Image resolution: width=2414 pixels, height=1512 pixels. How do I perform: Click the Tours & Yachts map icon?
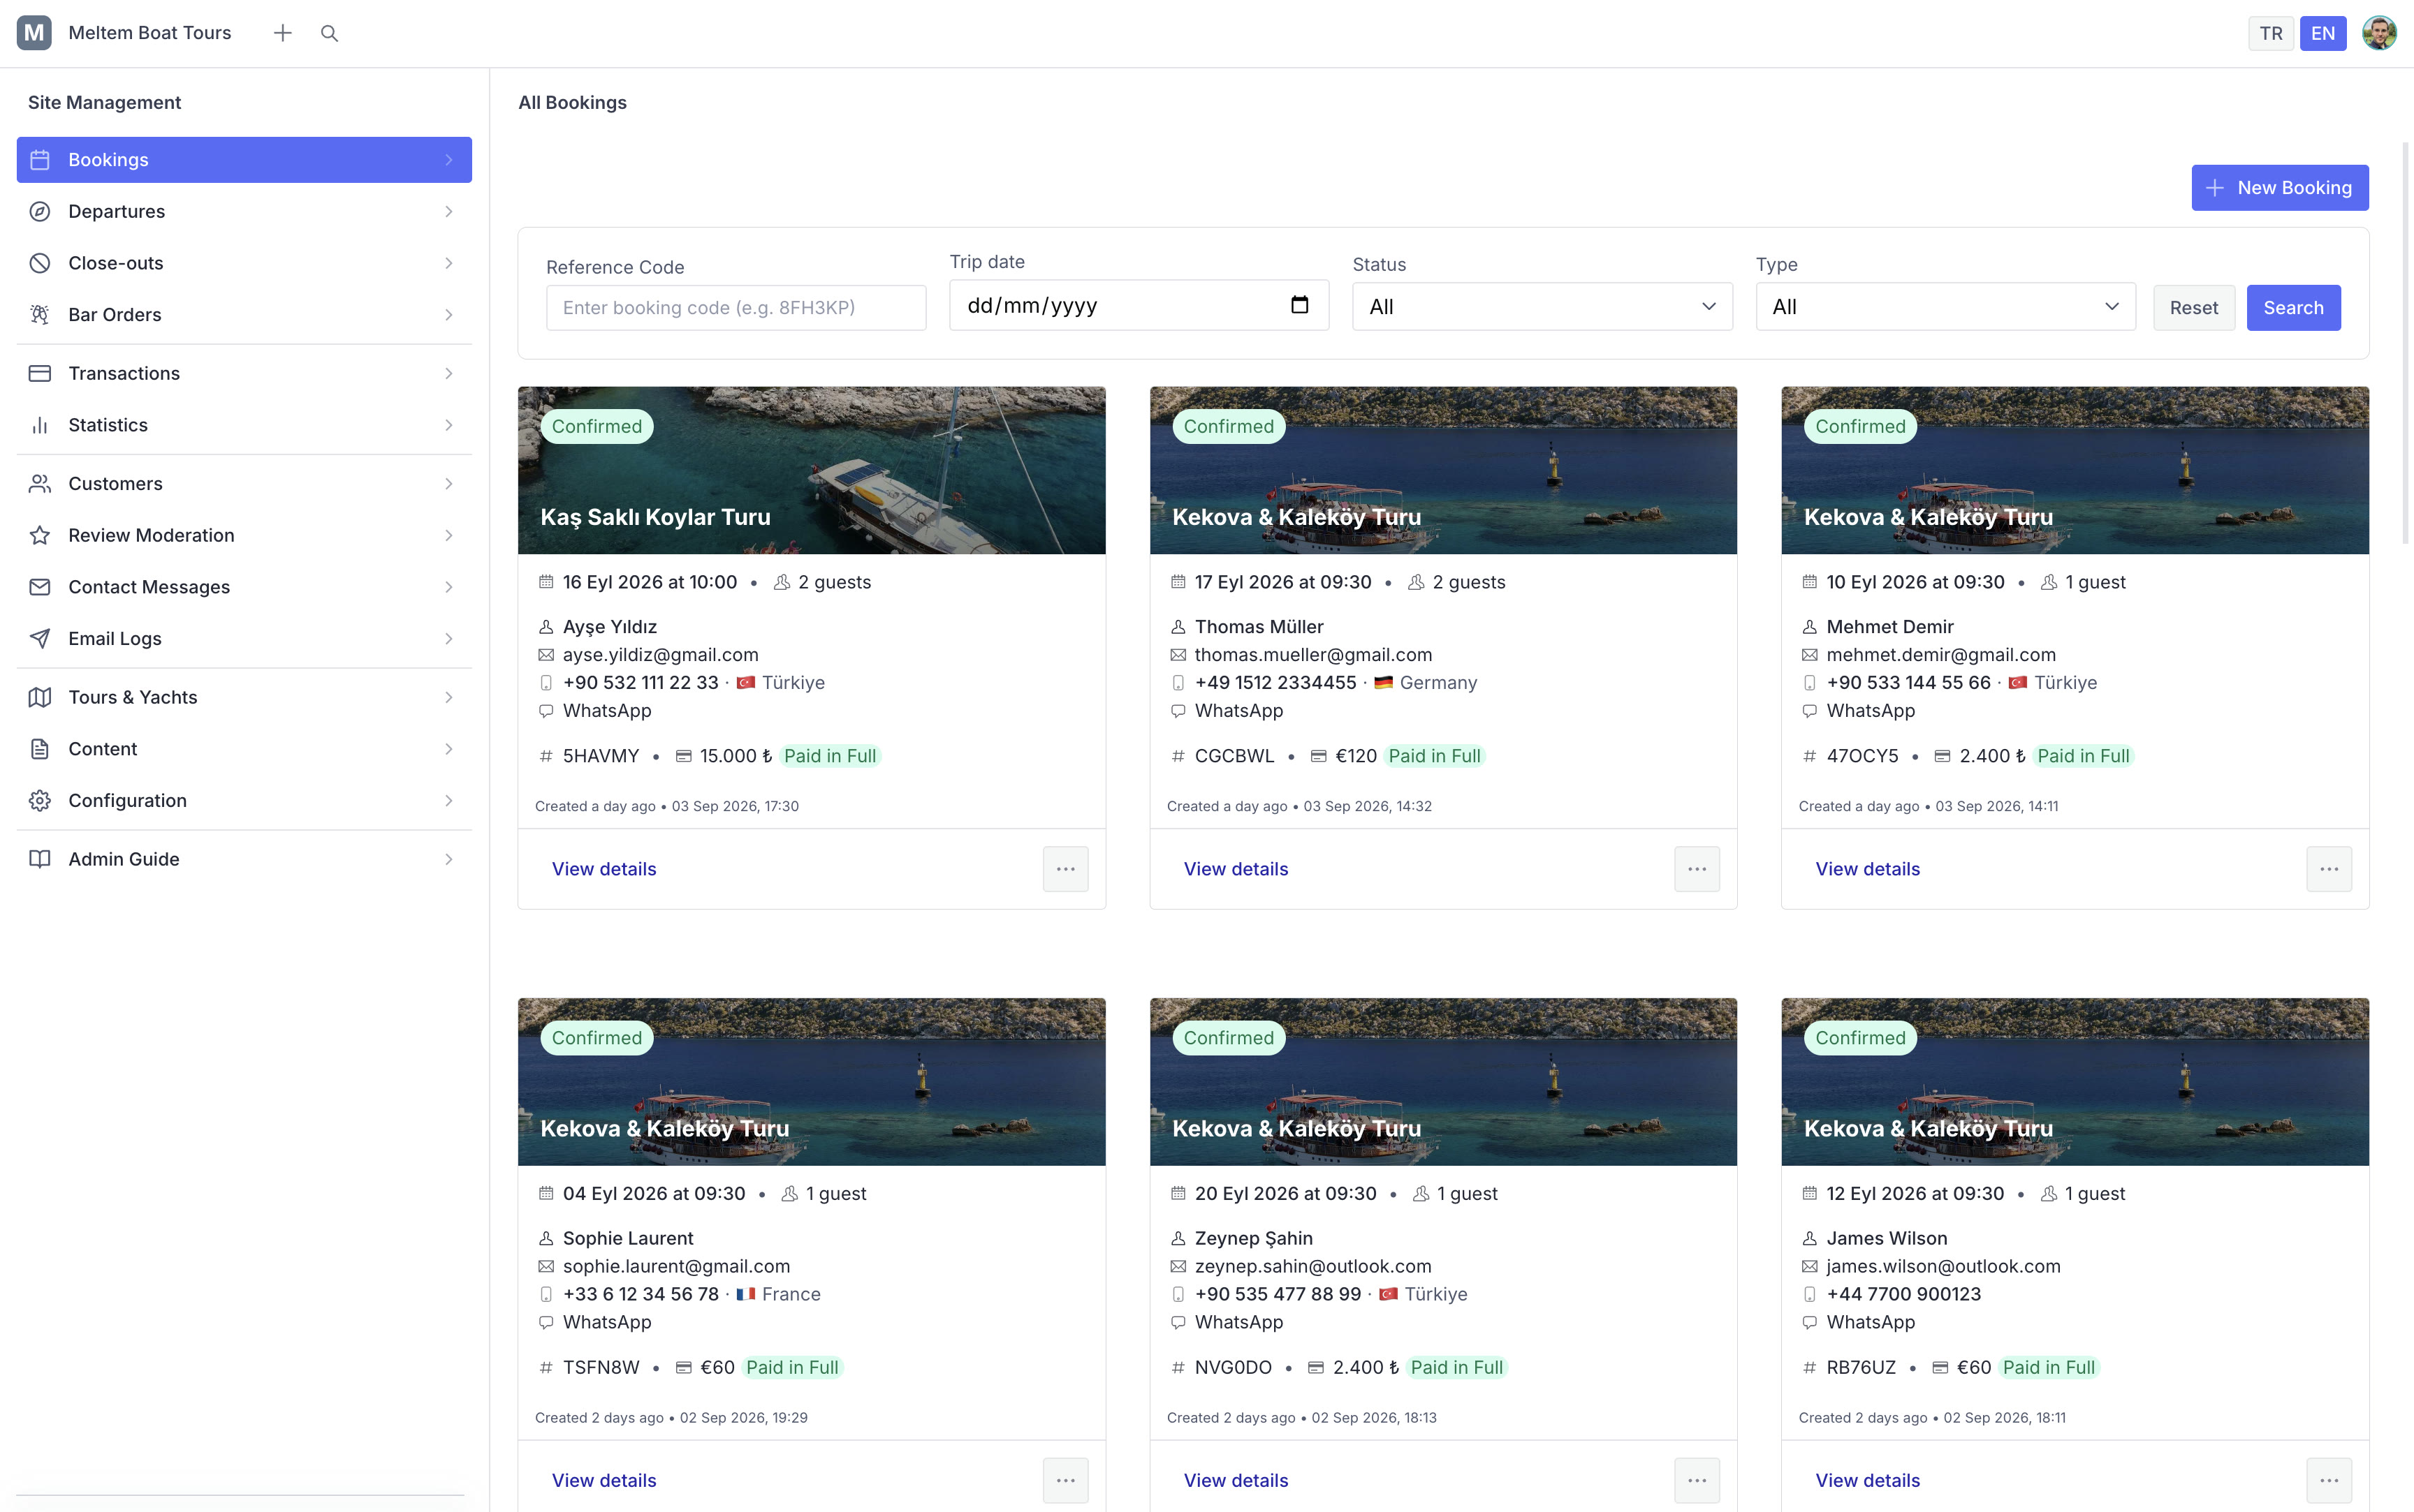tap(40, 697)
